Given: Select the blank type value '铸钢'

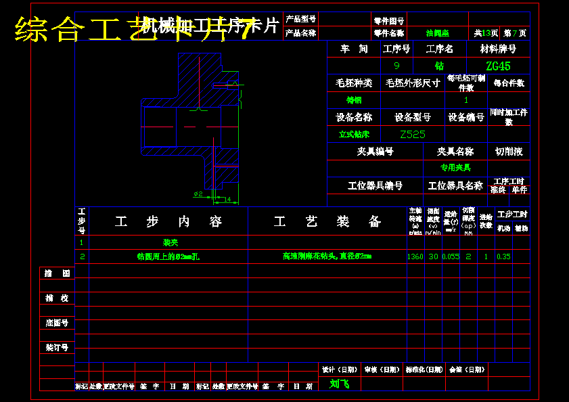Looking at the screenshot, I should (354, 100).
